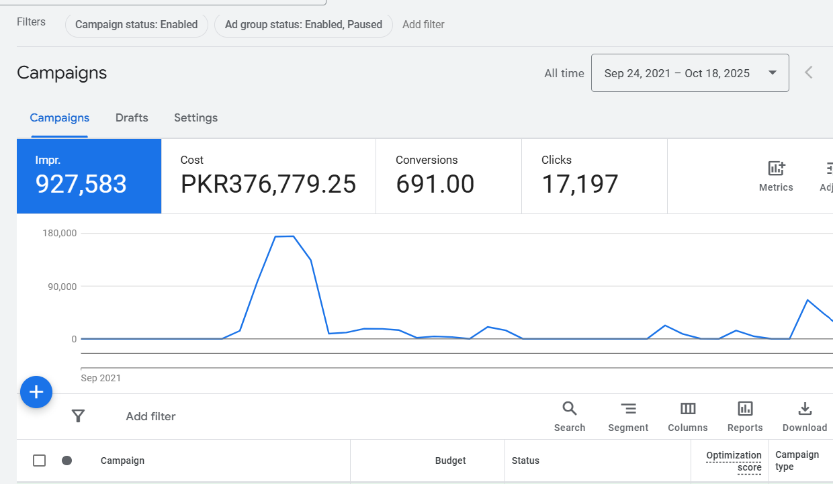Click Add filter in the top filter bar
The height and width of the screenshot is (484, 833).
click(423, 25)
